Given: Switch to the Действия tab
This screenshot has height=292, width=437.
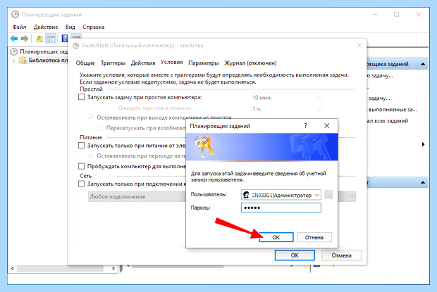Looking at the screenshot, I should pos(143,63).
